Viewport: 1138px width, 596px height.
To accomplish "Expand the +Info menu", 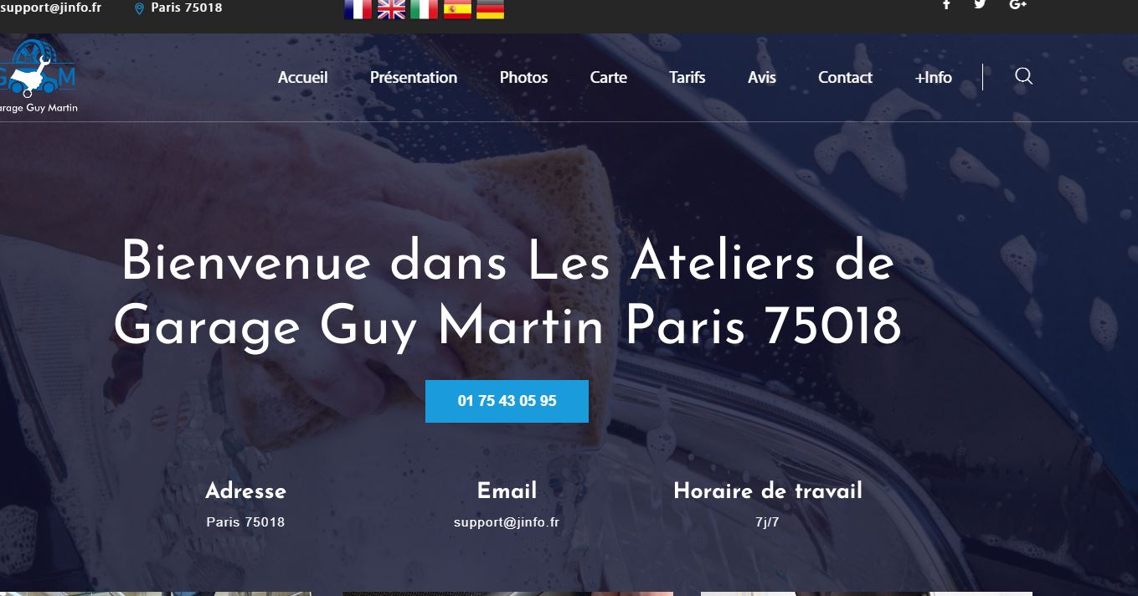I will coord(934,77).
